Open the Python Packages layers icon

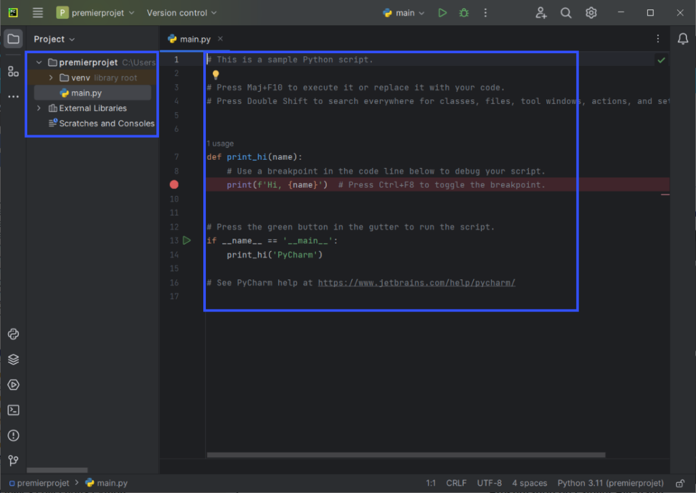pos(13,360)
